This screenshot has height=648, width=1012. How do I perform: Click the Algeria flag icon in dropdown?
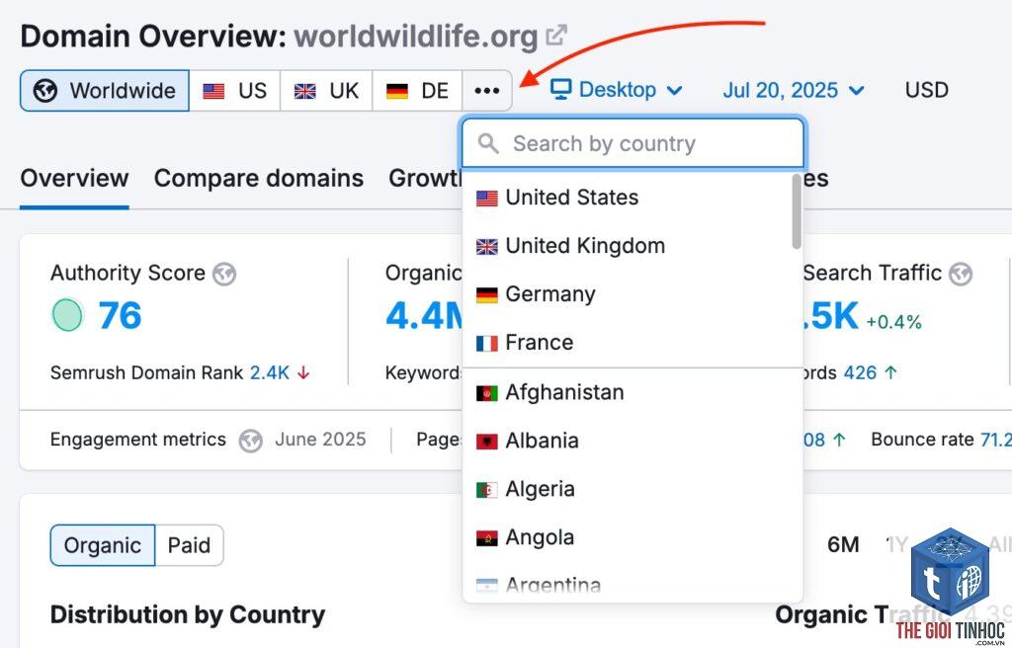coord(486,490)
